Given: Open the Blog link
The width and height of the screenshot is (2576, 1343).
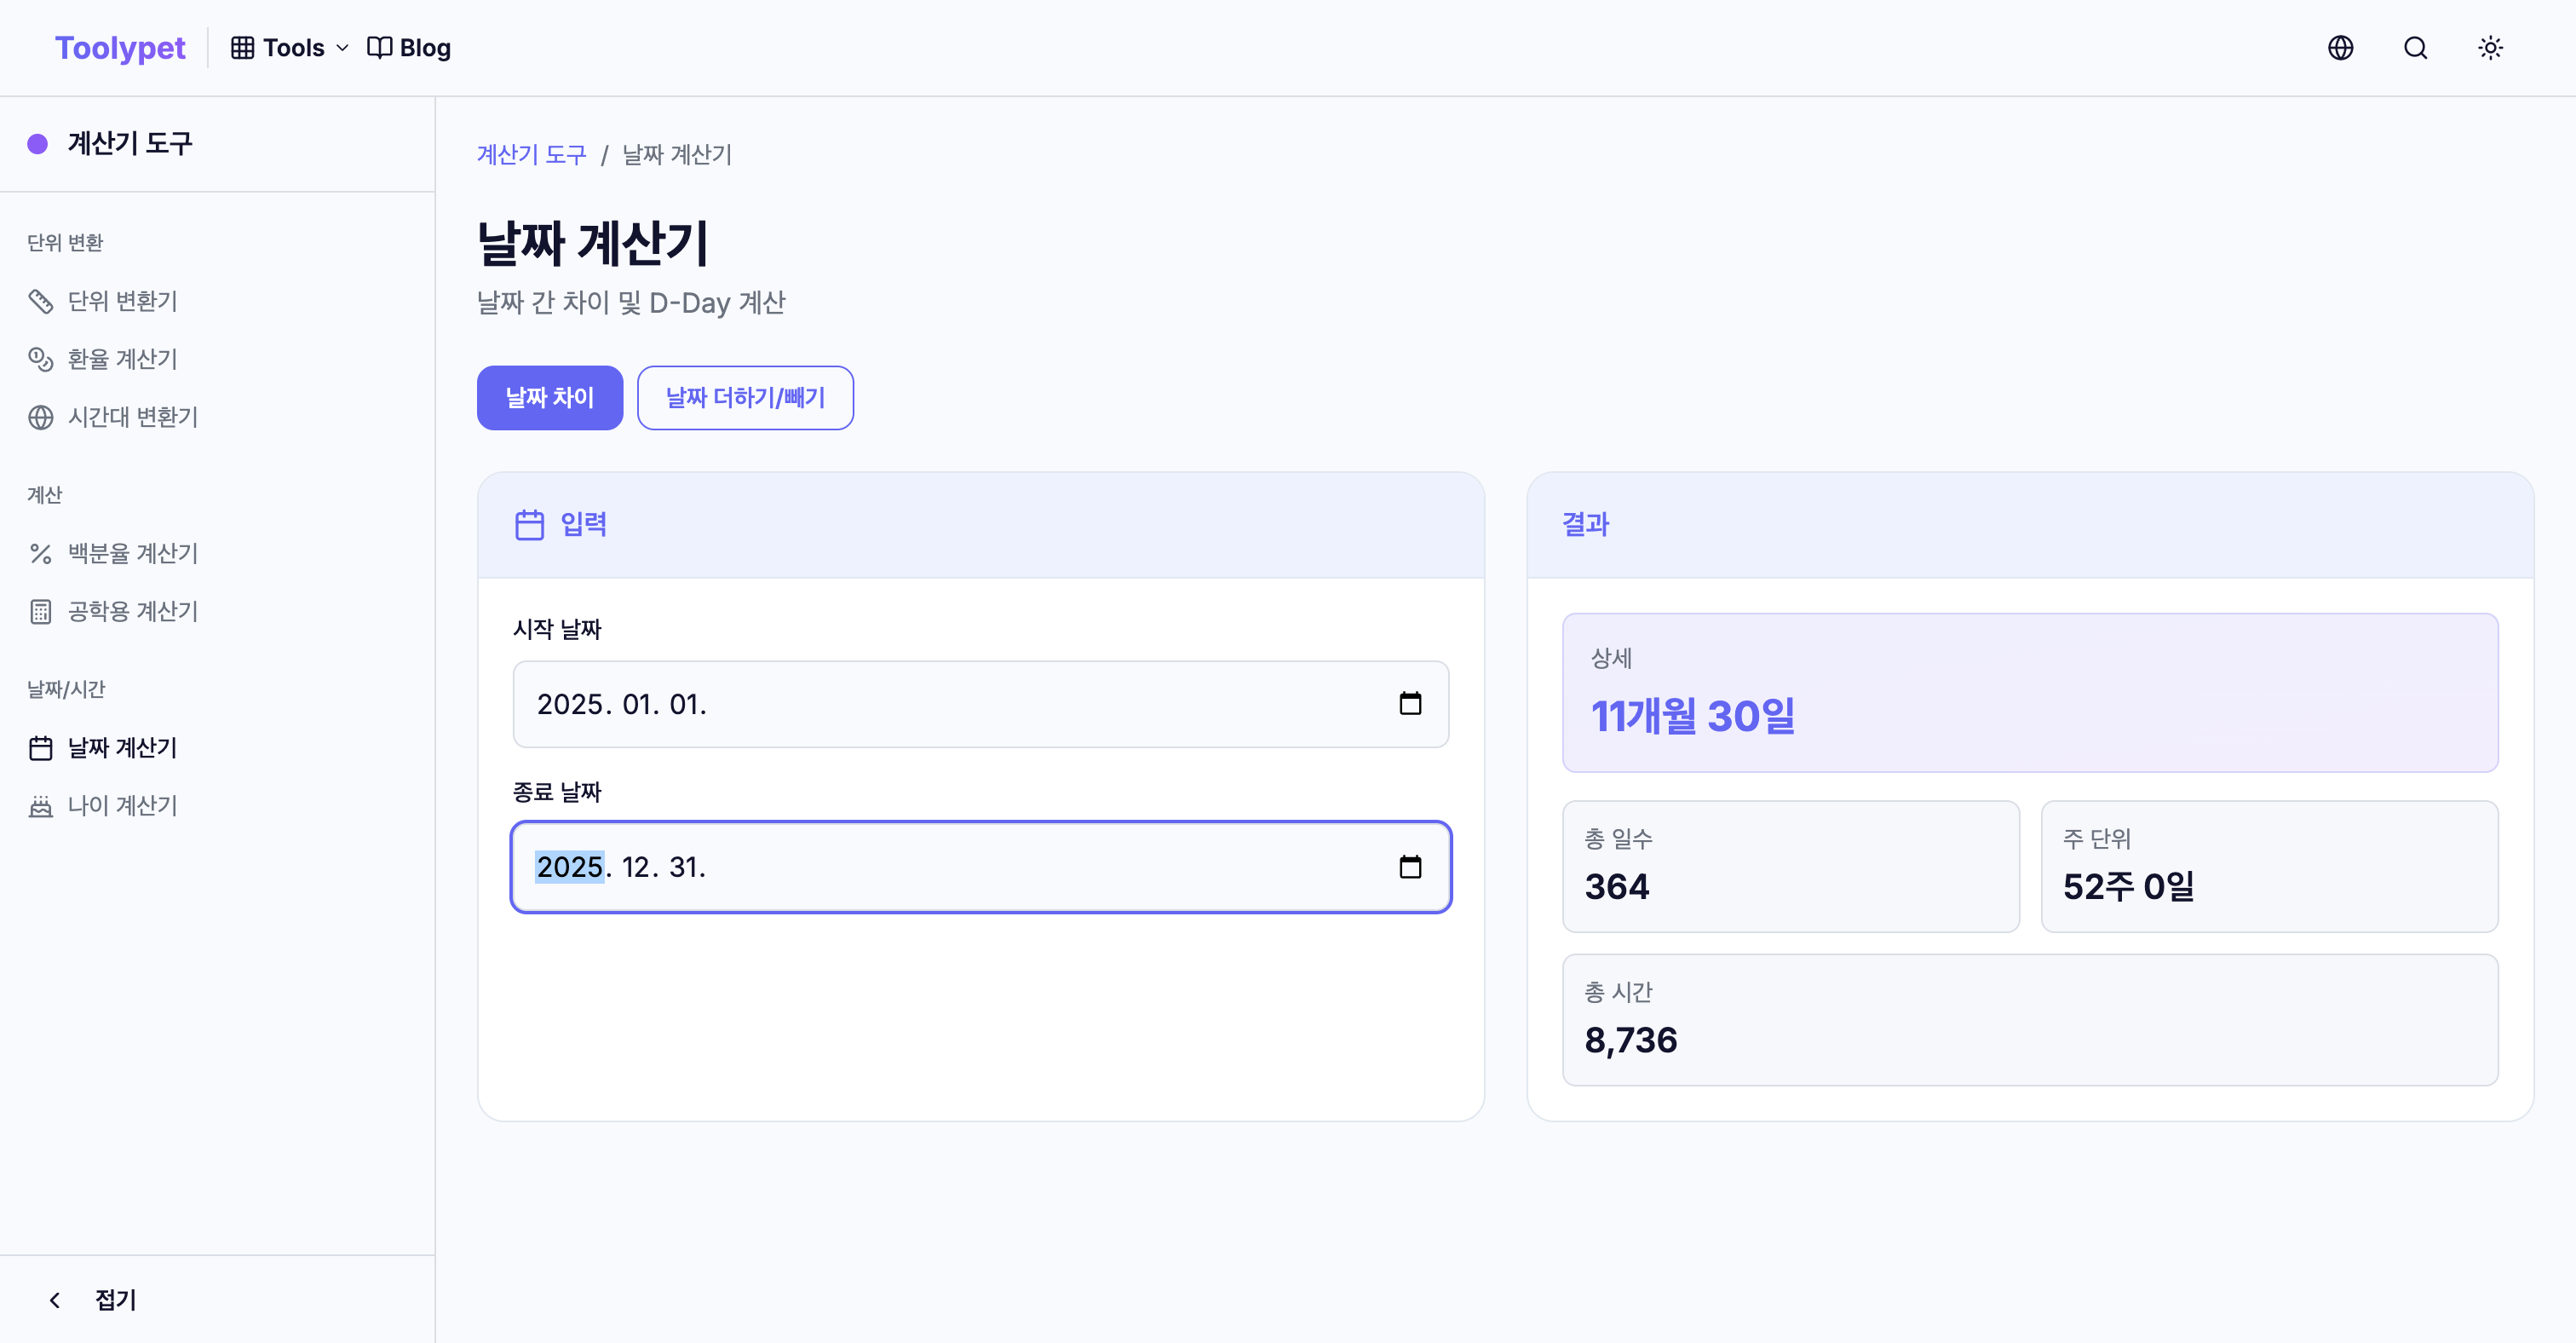Looking at the screenshot, I should coord(410,48).
